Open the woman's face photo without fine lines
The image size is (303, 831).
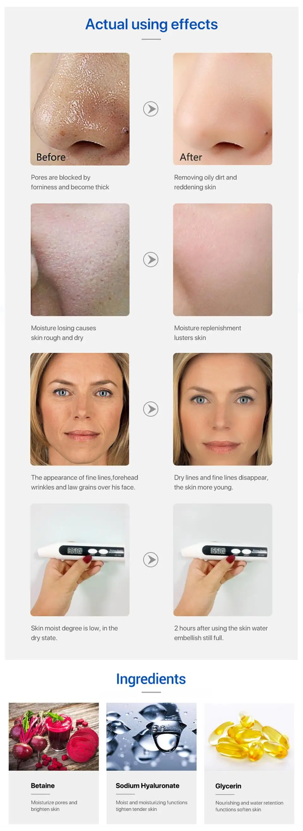(x=223, y=409)
